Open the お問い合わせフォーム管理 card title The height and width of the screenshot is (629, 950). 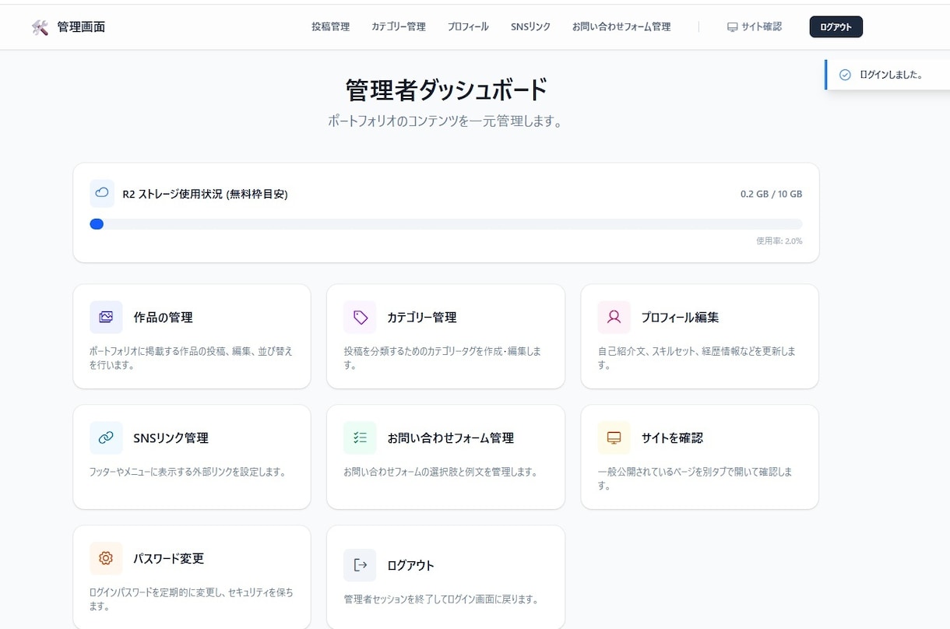[x=450, y=438]
